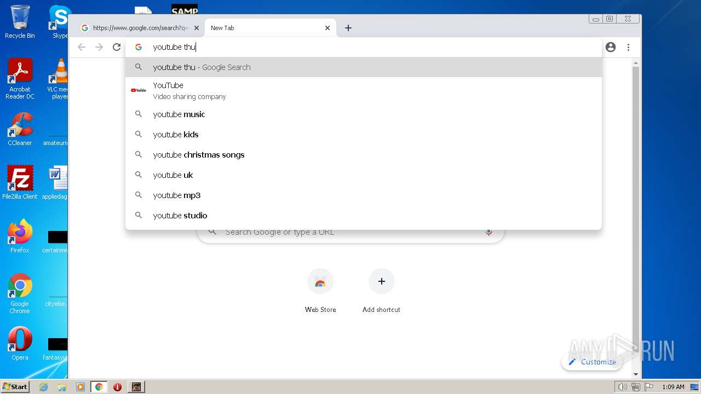This screenshot has width=701, height=394.
Task: Click the volume speaker tray icon
Action: (x=622, y=387)
